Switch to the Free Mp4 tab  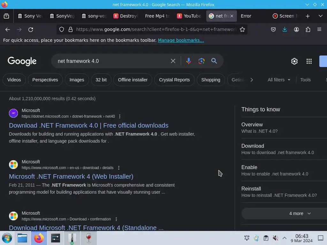coord(158,16)
